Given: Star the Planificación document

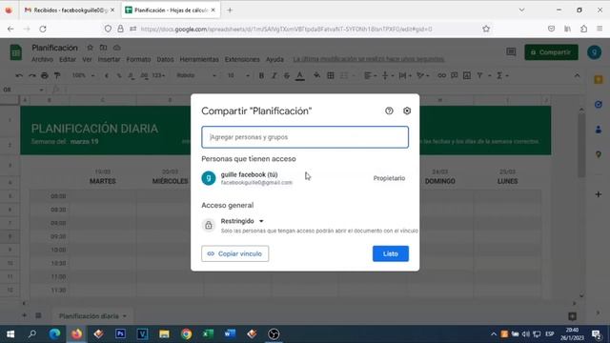Looking at the screenshot, I should click(90, 48).
